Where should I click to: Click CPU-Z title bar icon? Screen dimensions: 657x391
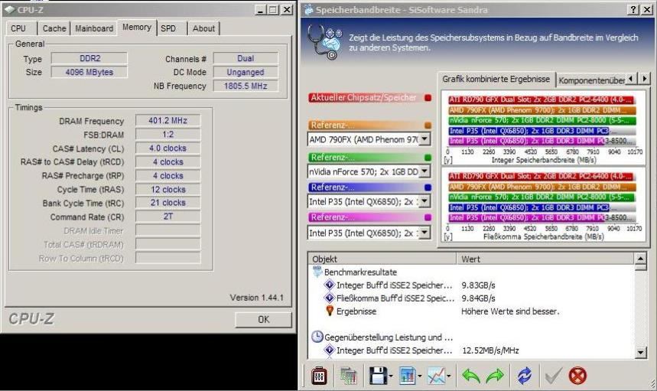tap(10, 9)
